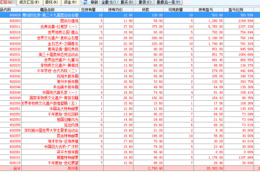Click average price 37.50
This screenshot has width=260, height=174.
pos(128,26)
